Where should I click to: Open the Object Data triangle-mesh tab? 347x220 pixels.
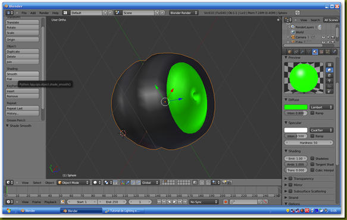(308, 52)
